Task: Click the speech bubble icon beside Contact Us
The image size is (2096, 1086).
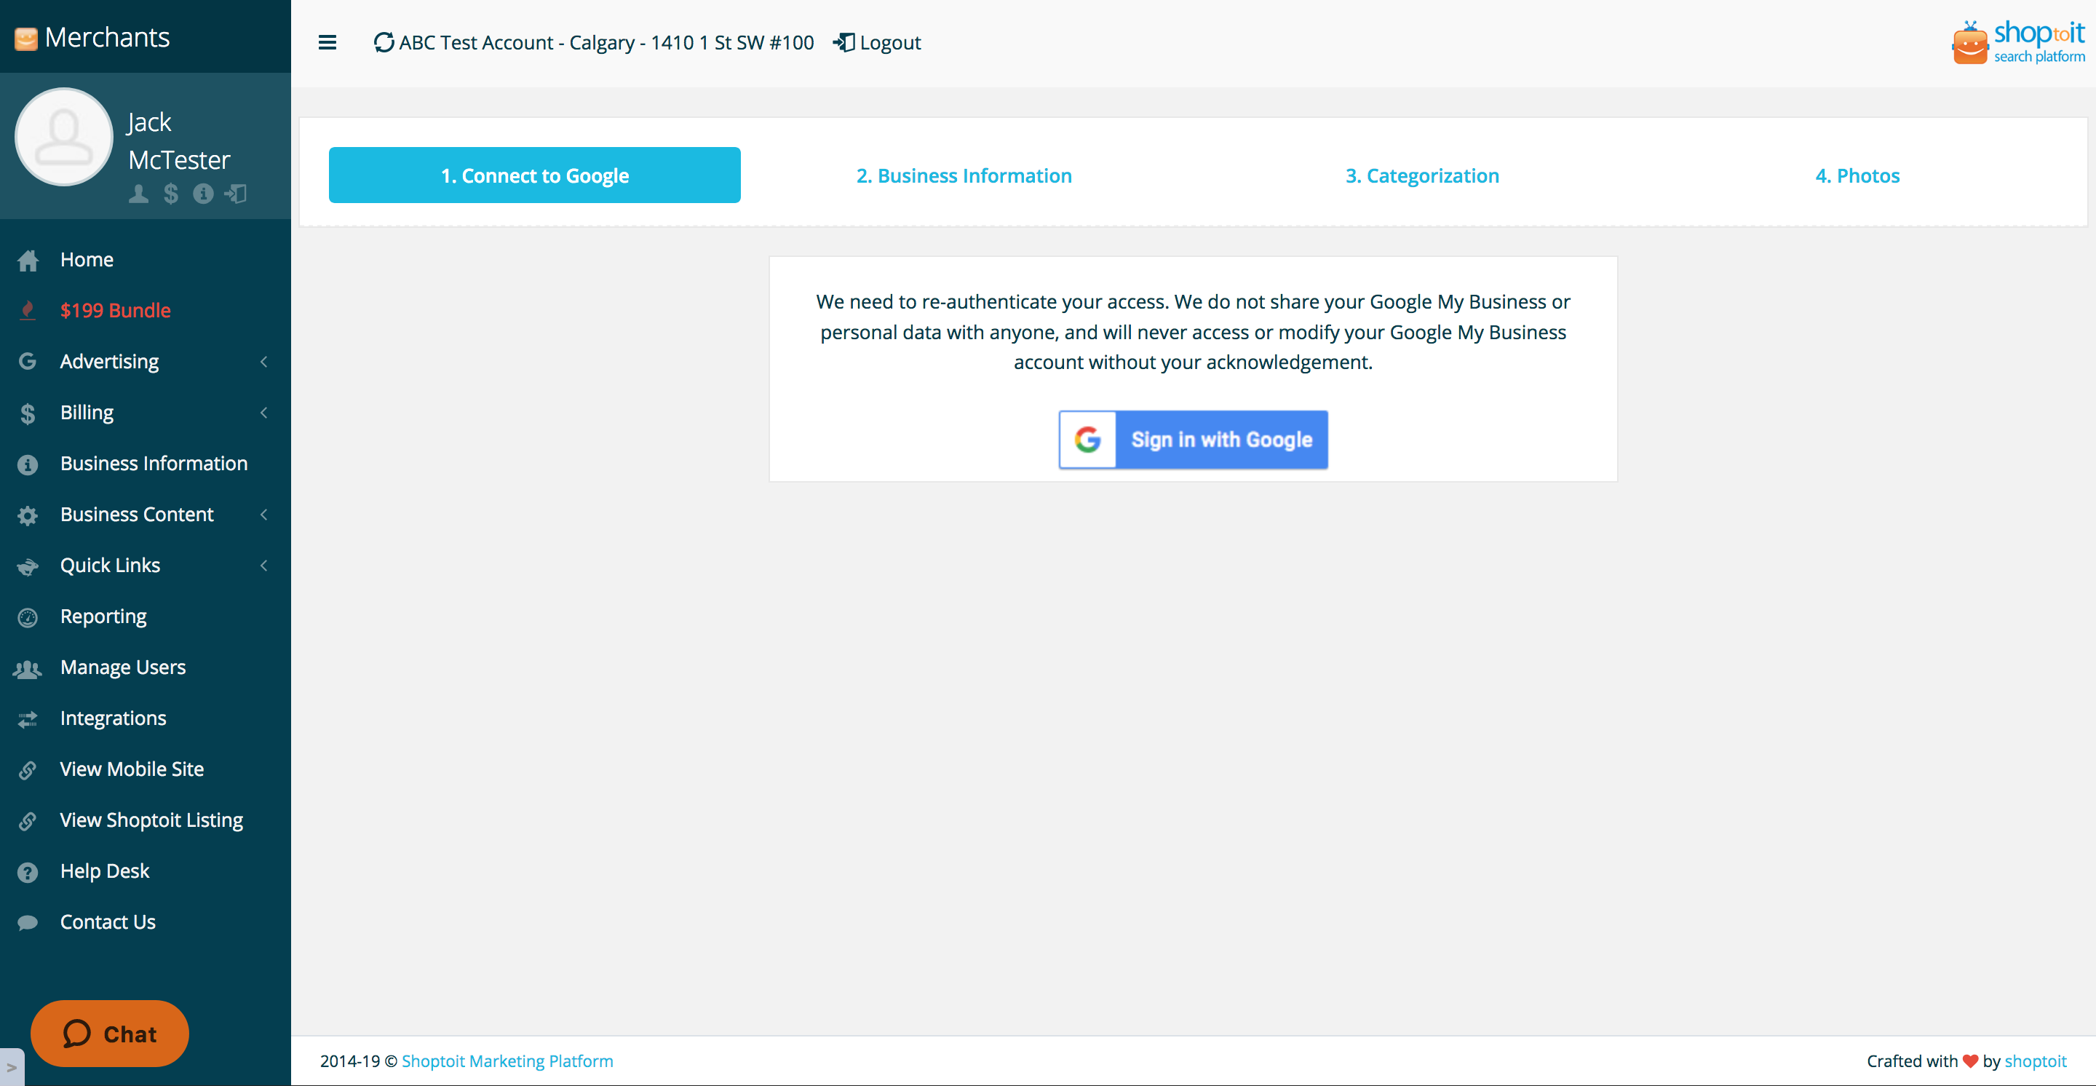Action: click(28, 922)
